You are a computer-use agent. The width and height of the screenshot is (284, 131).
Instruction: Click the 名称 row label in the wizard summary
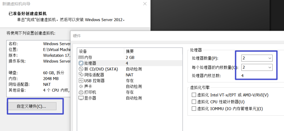click(x=13, y=44)
